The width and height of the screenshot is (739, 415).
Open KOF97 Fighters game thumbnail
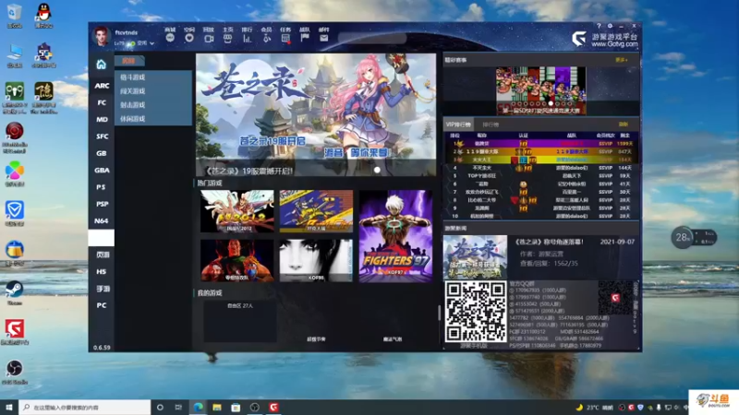pos(395,236)
